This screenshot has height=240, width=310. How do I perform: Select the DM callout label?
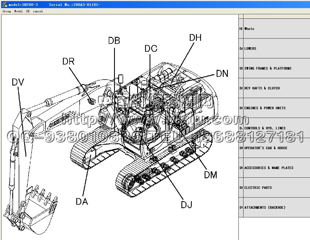point(210,175)
